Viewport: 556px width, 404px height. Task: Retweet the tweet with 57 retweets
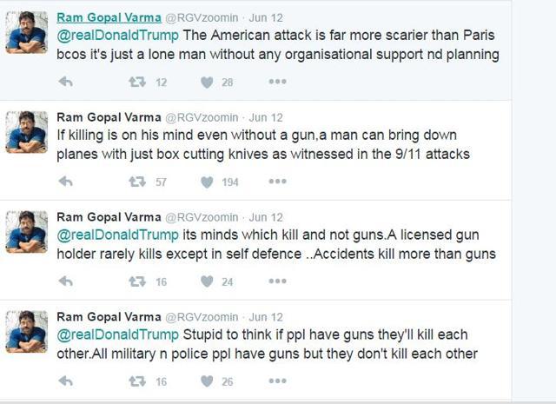pos(136,182)
